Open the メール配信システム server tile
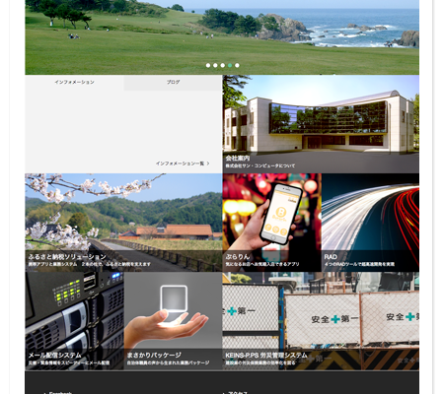Viewport: 444px width, 394px height. click(74, 321)
